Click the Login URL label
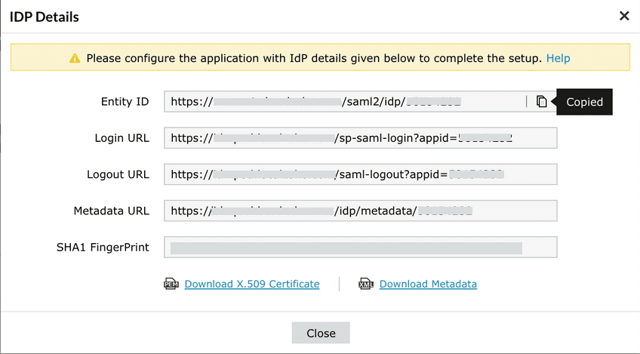640x354 pixels. 122,138
